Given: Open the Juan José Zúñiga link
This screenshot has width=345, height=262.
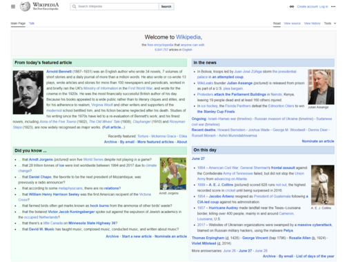Looking at the screenshot, I should pyautogui.click(x=248, y=72).
